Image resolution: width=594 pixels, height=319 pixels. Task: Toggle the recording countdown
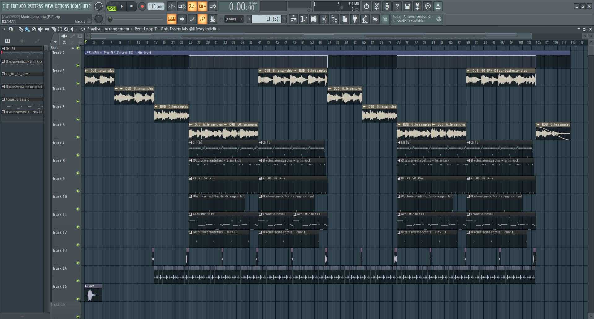pos(192,6)
